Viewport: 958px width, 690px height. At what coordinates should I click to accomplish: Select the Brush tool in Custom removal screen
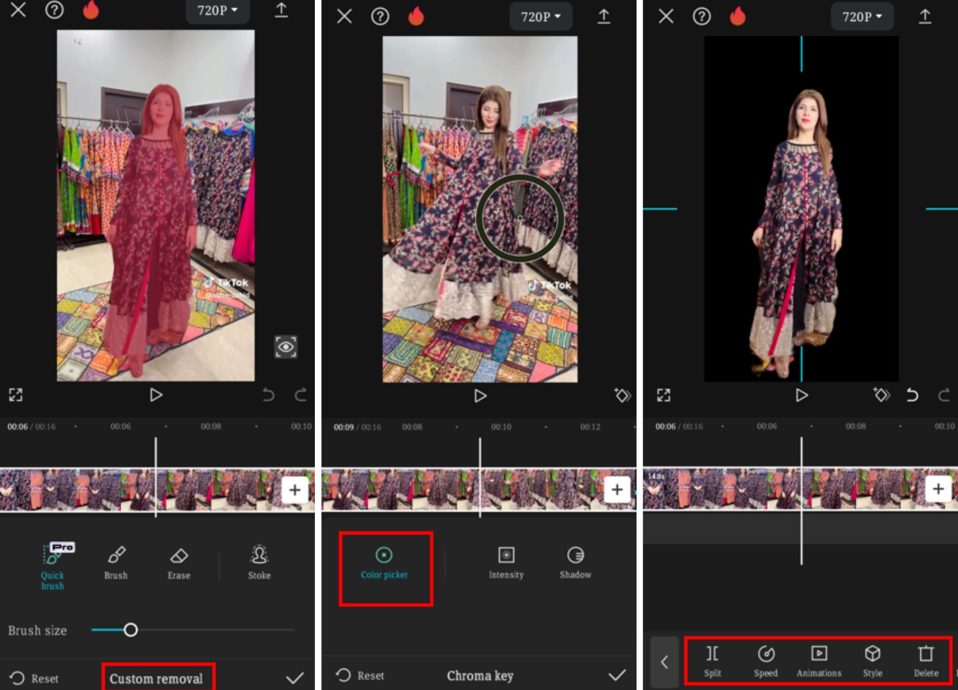pyautogui.click(x=116, y=563)
